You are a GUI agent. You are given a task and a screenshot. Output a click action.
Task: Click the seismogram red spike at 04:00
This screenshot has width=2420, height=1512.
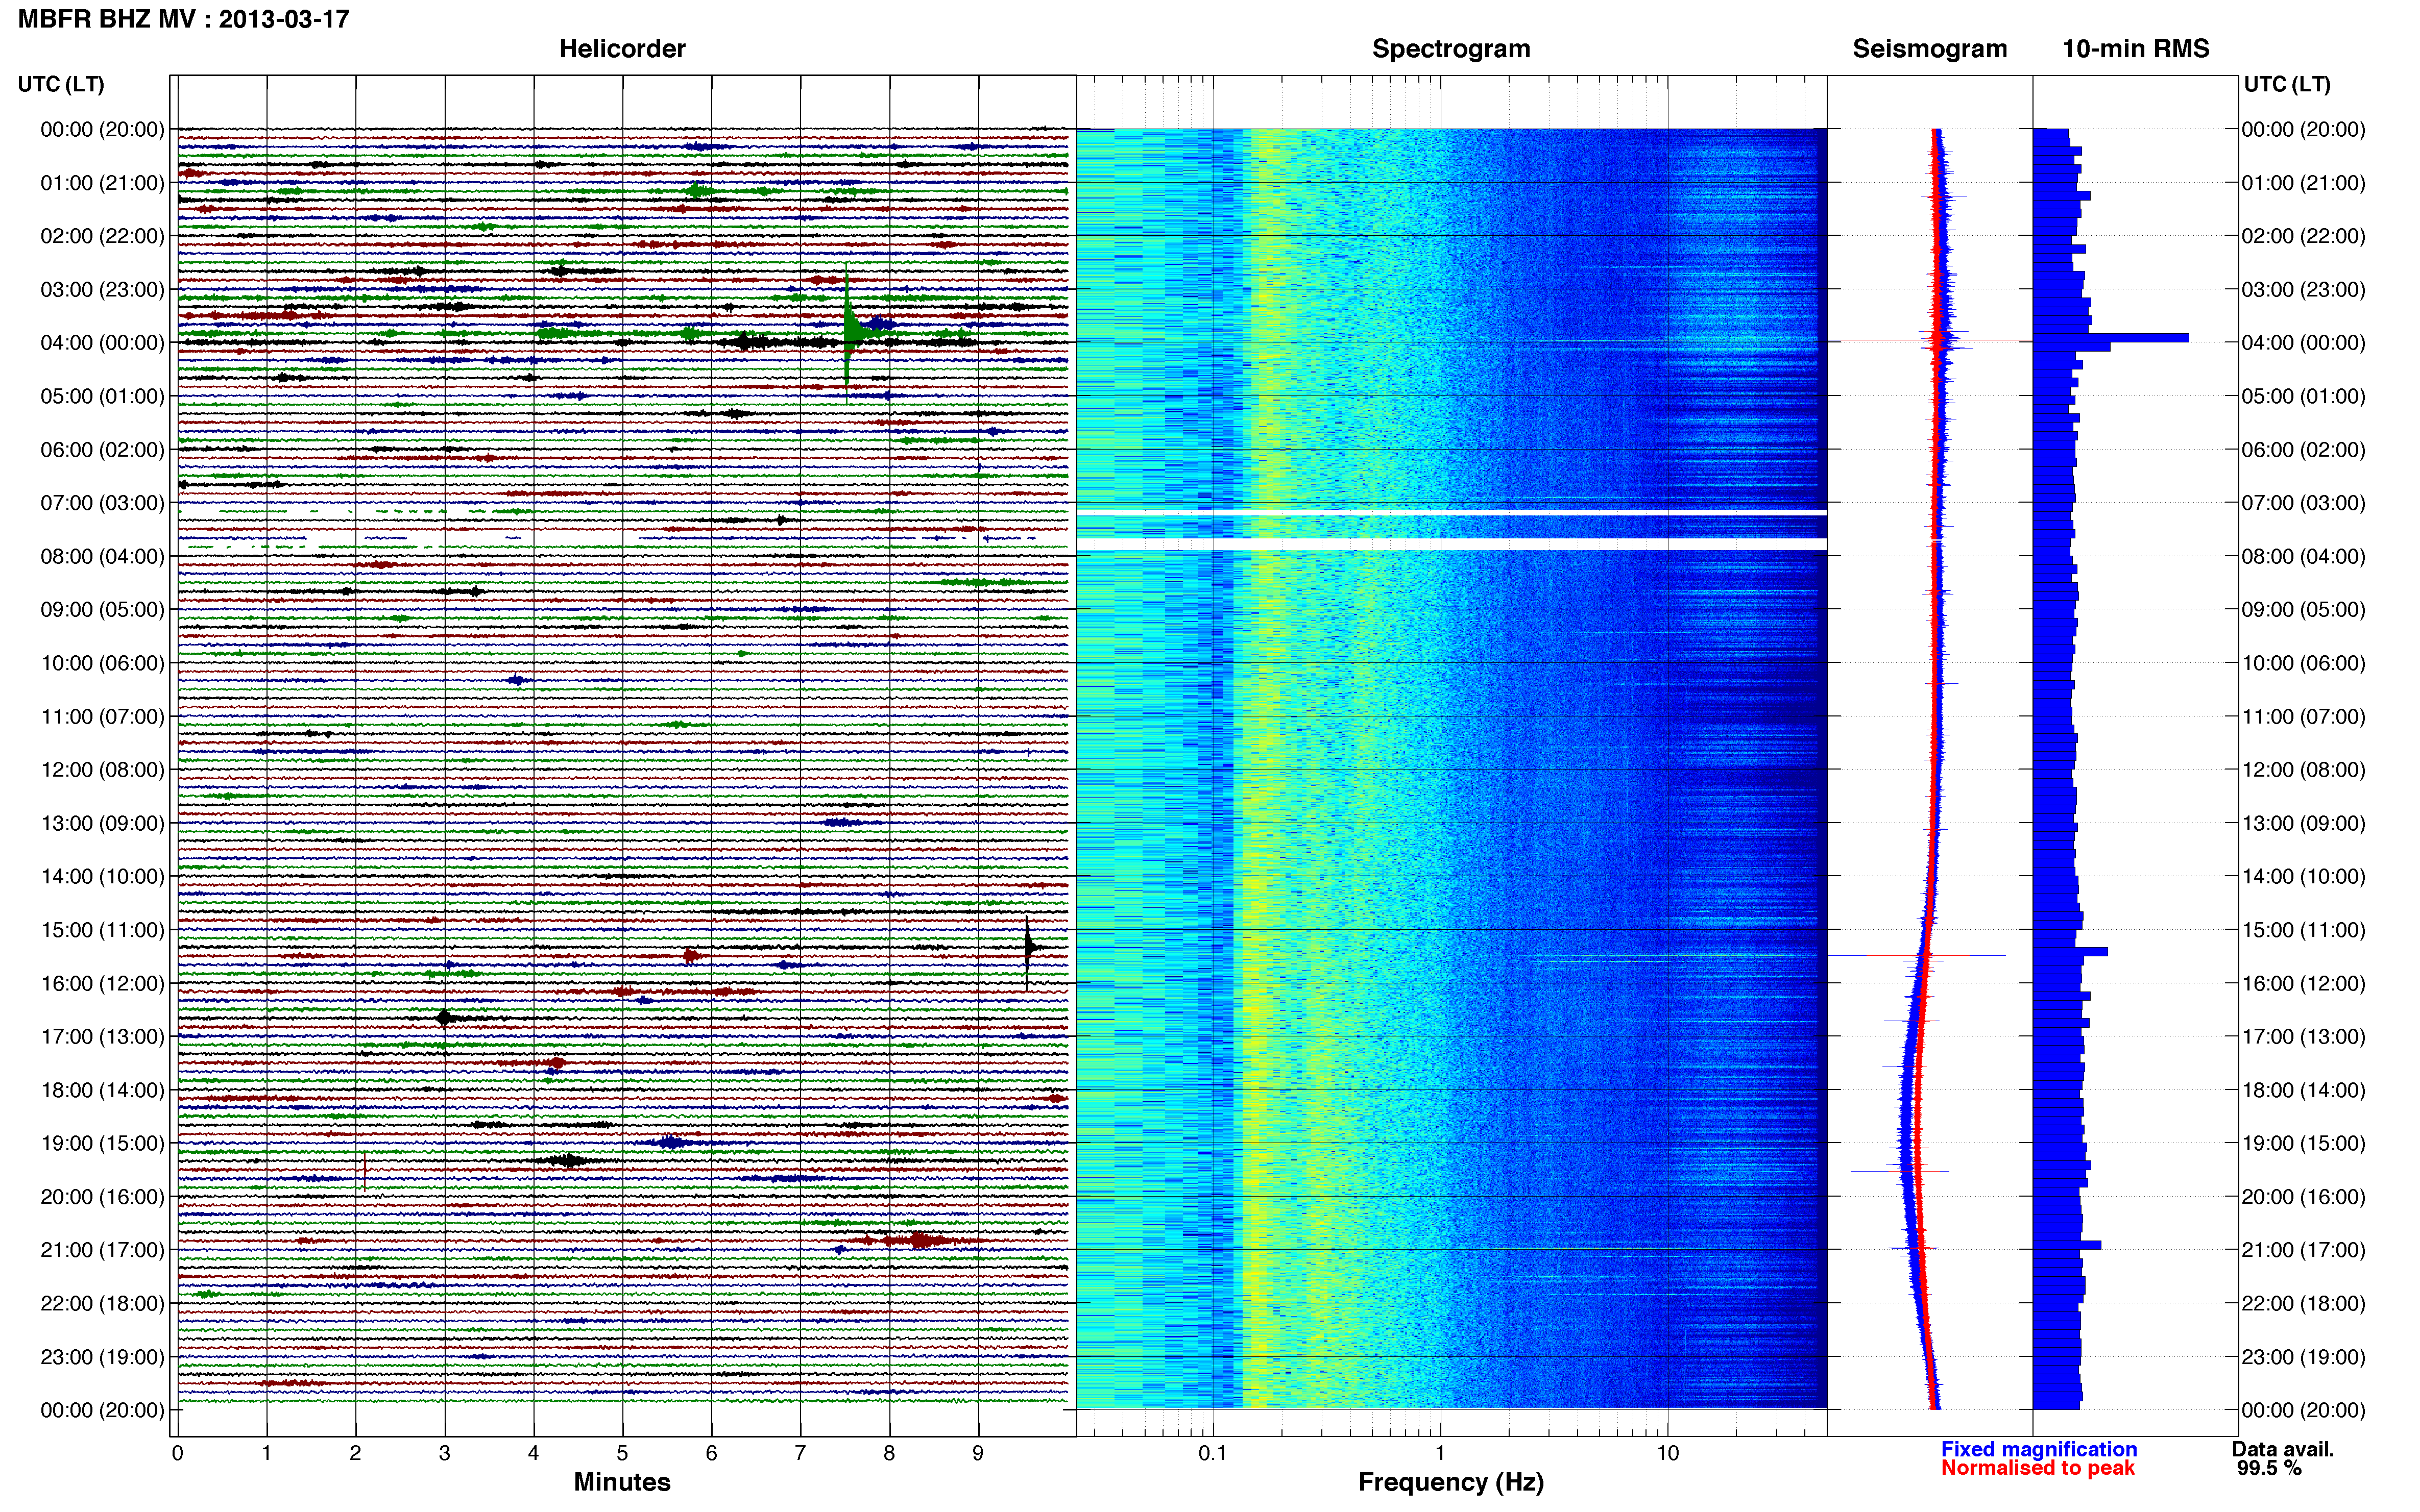click(1931, 341)
